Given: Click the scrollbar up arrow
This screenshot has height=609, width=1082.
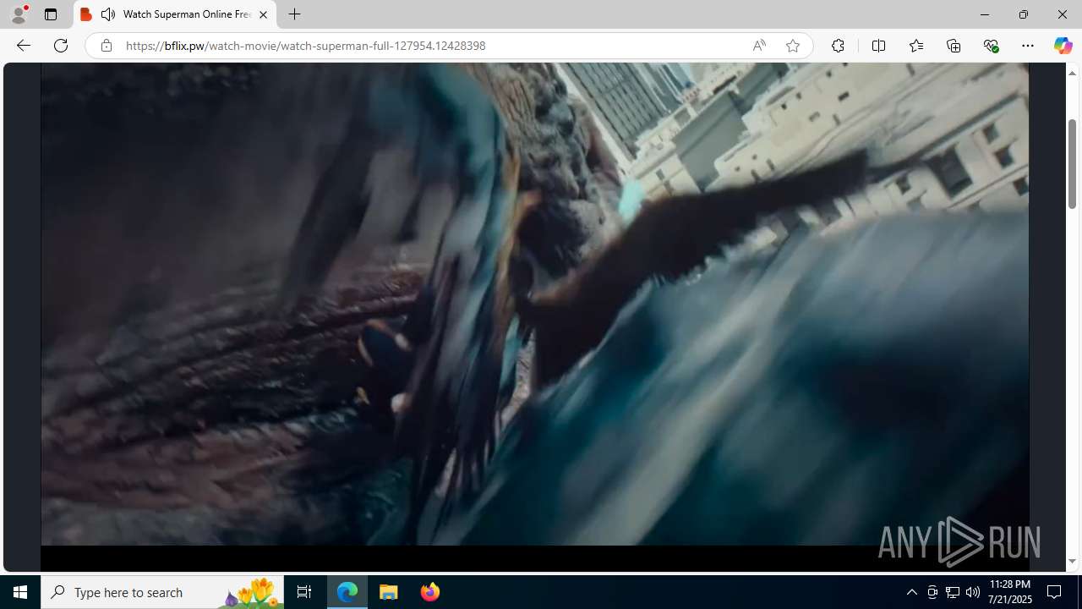Looking at the screenshot, I should click(1072, 73).
